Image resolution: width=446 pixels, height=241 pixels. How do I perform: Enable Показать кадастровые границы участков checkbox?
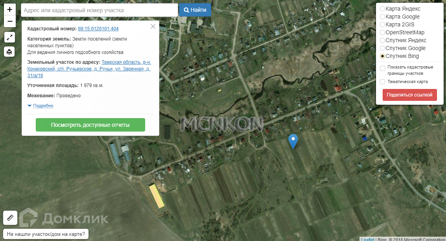[383, 68]
